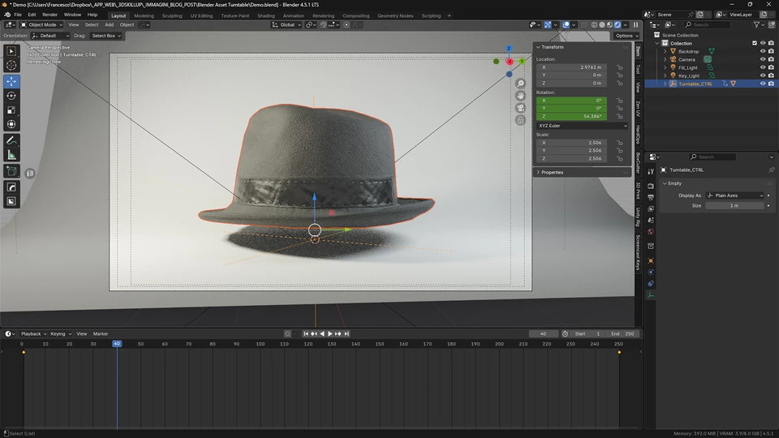Expand the Backdrop tree item
The height and width of the screenshot is (438, 779).
coord(665,51)
